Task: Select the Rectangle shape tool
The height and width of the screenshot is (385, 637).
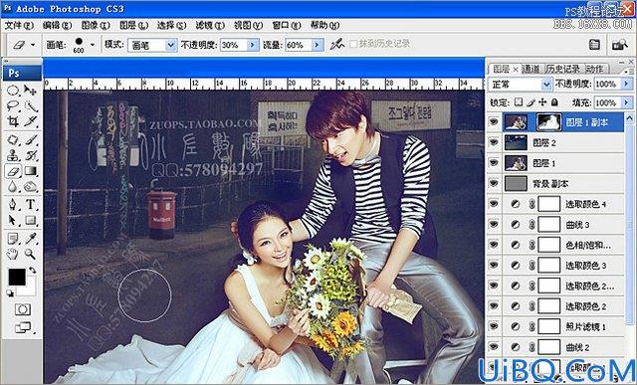Action: [x=31, y=220]
